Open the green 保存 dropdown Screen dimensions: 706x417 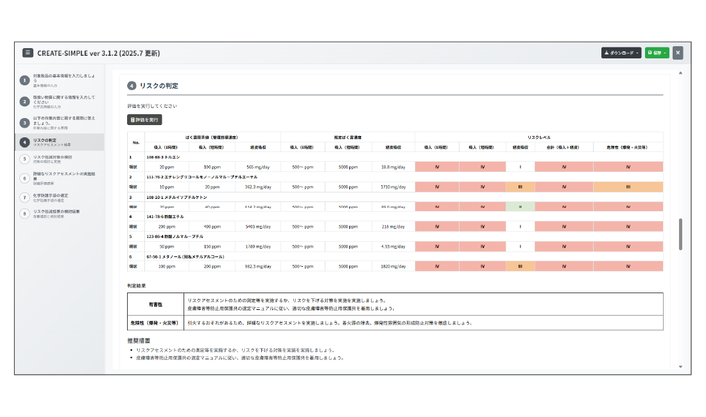657,53
